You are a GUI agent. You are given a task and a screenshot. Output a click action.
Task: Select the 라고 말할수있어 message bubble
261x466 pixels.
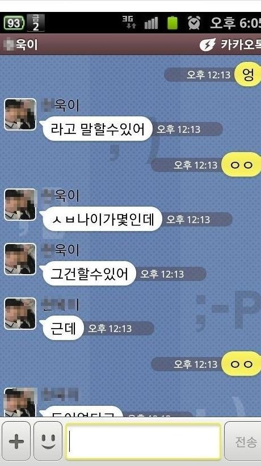(98, 129)
